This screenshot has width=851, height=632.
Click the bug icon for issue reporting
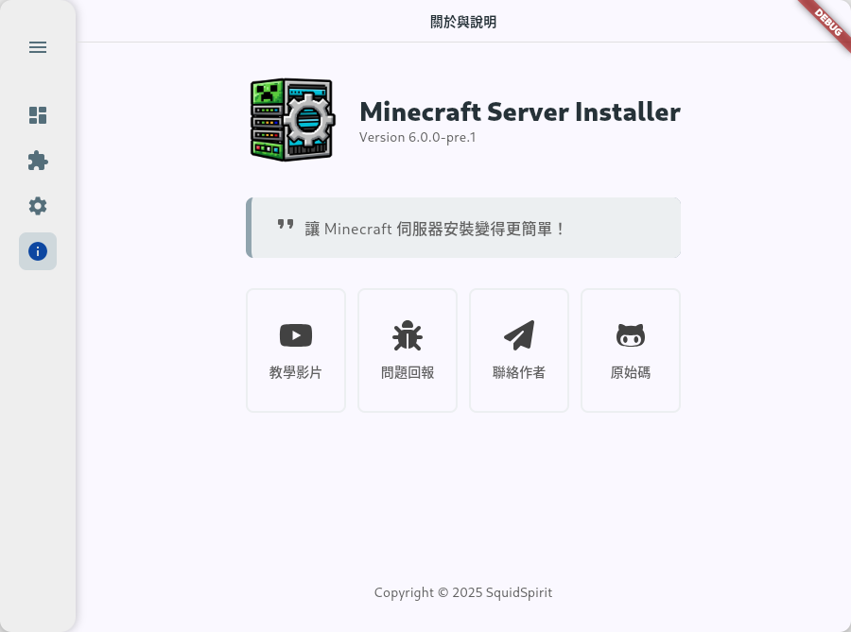[408, 335]
